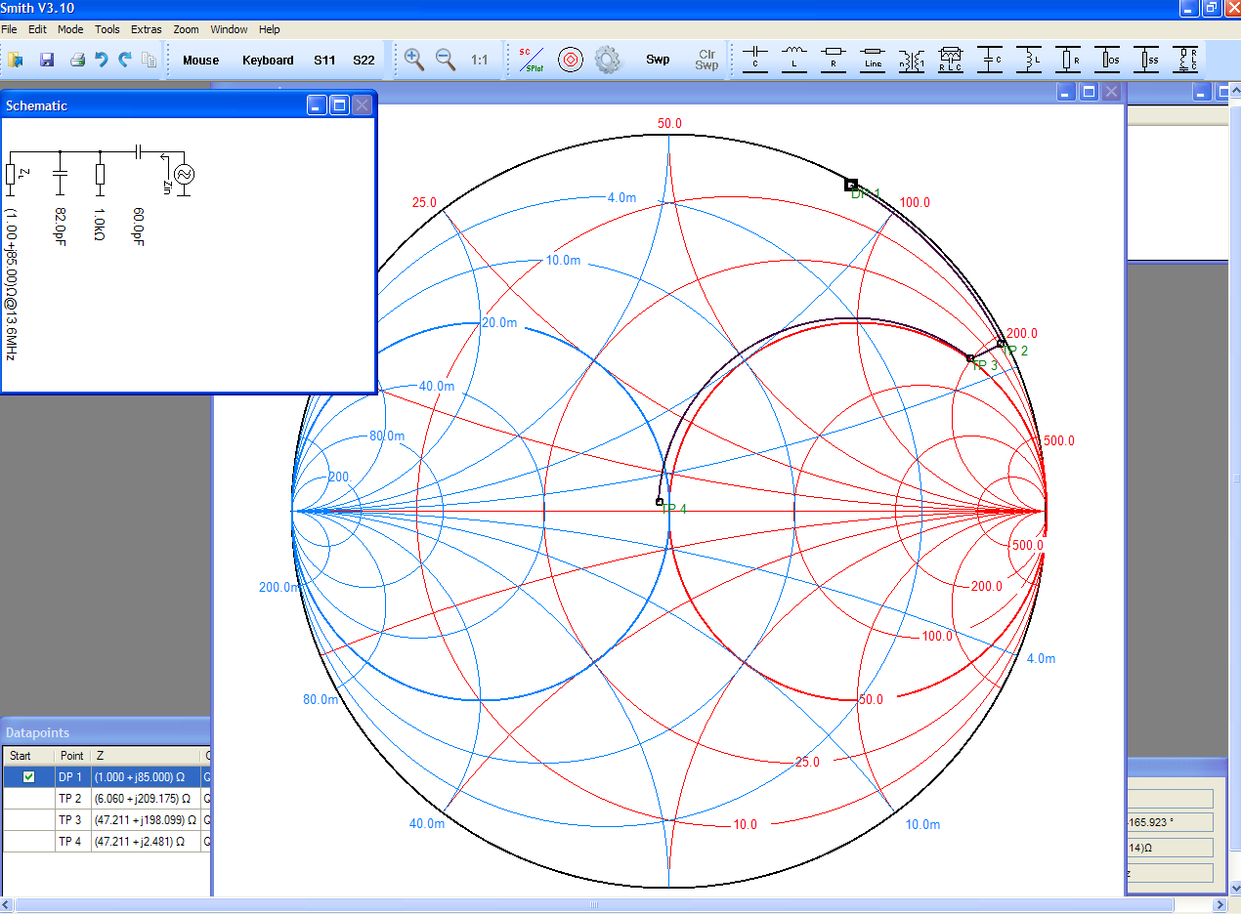Image resolution: width=1241 pixels, height=914 pixels.
Task: Open the Window menu
Action: click(230, 30)
